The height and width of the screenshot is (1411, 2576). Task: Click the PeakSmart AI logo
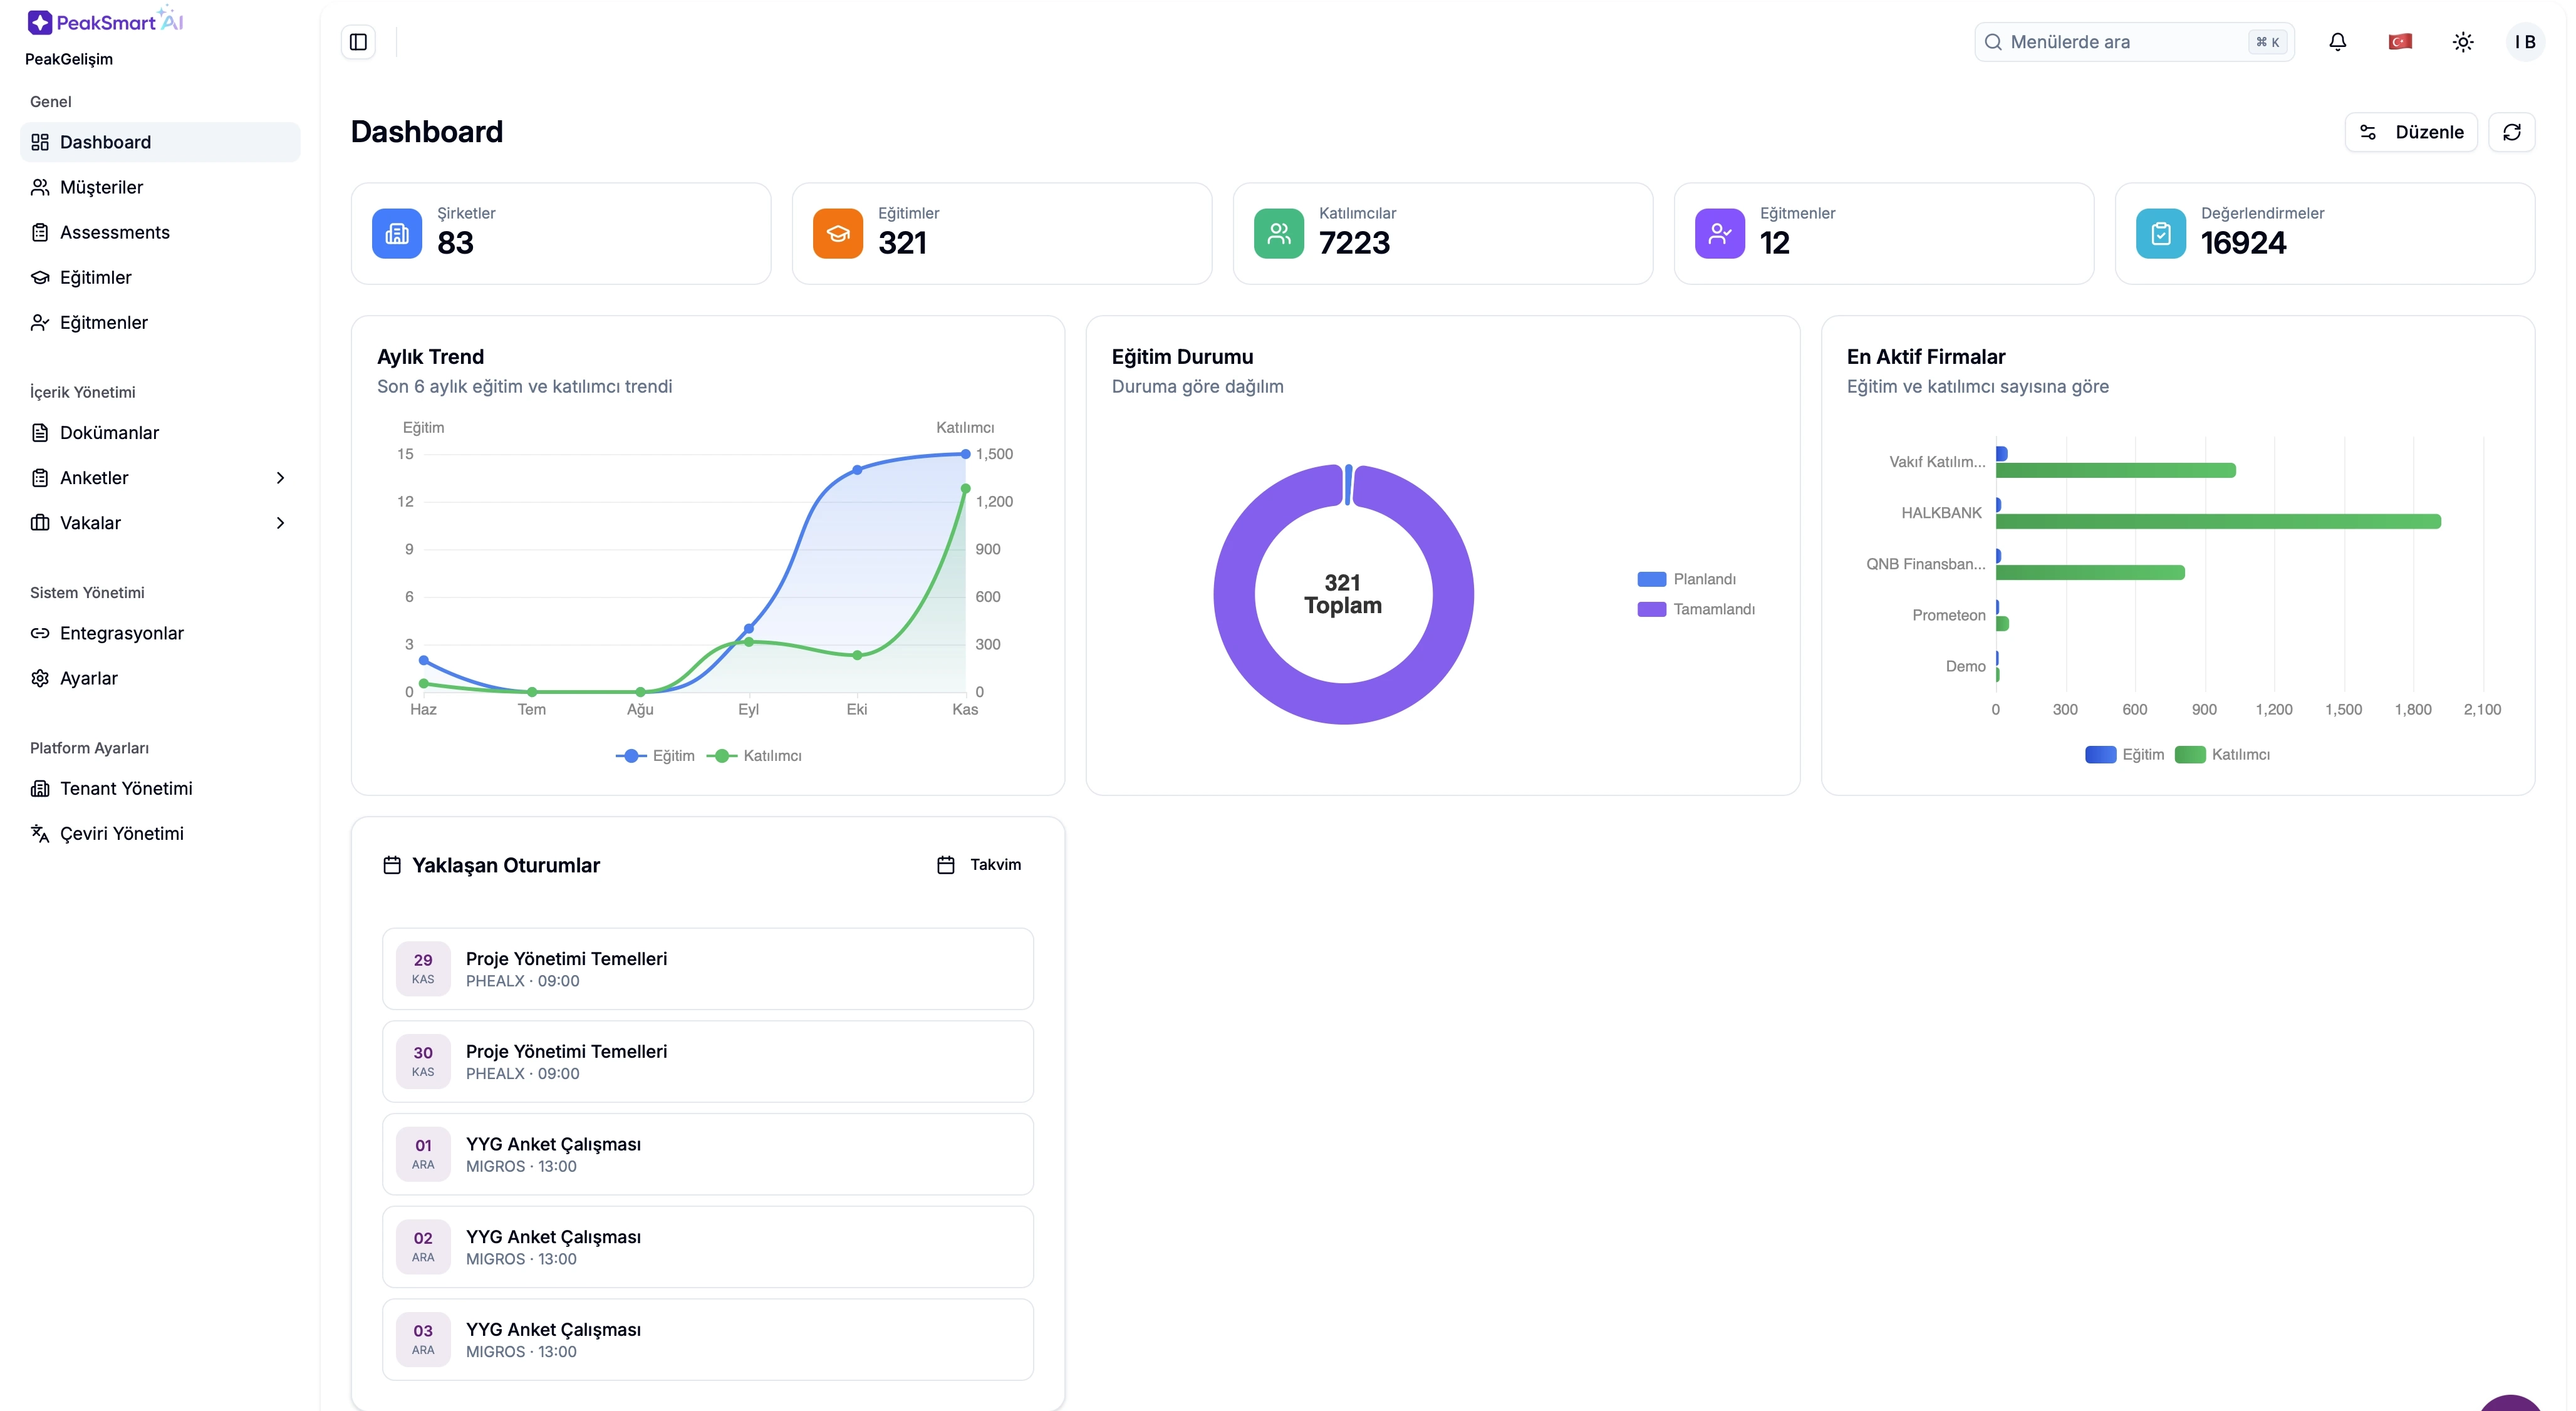click(x=105, y=22)
